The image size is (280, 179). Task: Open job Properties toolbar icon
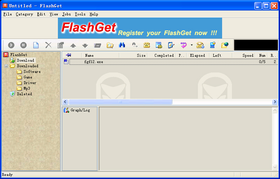(61, 45)
